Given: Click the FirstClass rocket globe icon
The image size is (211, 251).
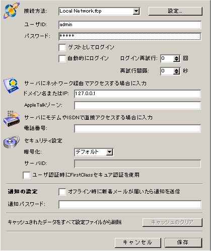Looking at the screenshot, I should pyautogui.click(x=11, y=11).
